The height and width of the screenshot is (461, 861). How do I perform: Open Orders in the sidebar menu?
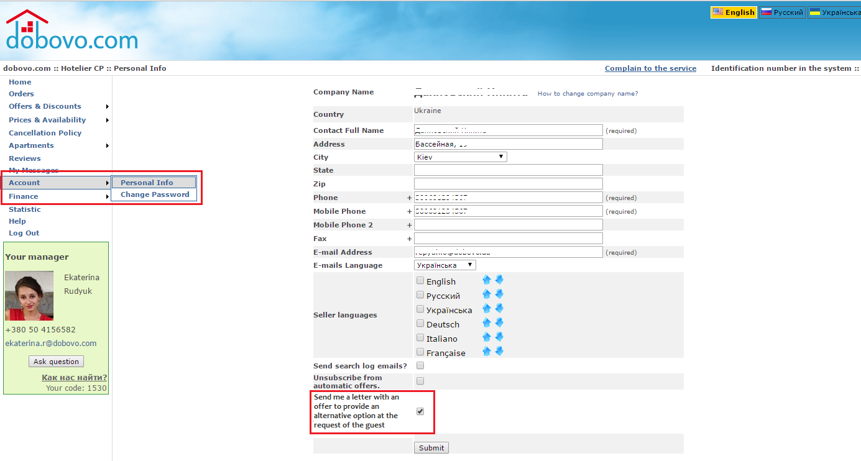[21, 94]
